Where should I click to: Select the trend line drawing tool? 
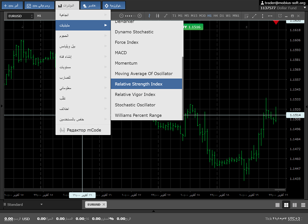254,16
